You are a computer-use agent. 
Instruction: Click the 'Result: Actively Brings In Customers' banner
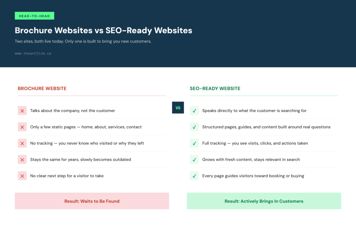pos(264,201)
